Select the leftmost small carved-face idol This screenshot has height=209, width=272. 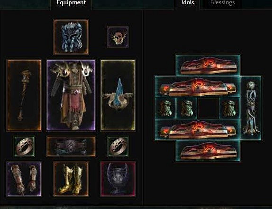tap(165, 108)
